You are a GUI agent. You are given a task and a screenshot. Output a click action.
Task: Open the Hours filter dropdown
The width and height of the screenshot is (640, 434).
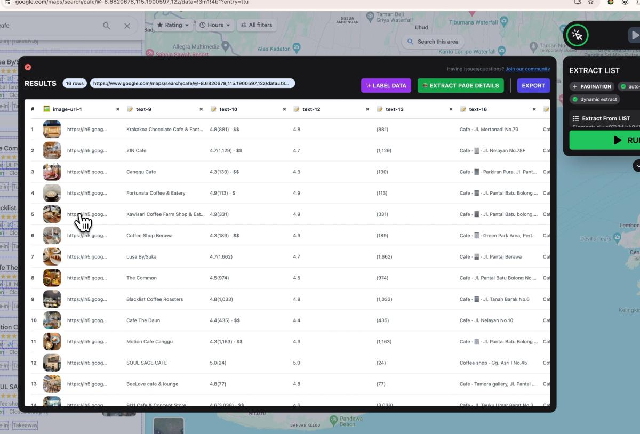pyautogui.click(x=215, y=25)
